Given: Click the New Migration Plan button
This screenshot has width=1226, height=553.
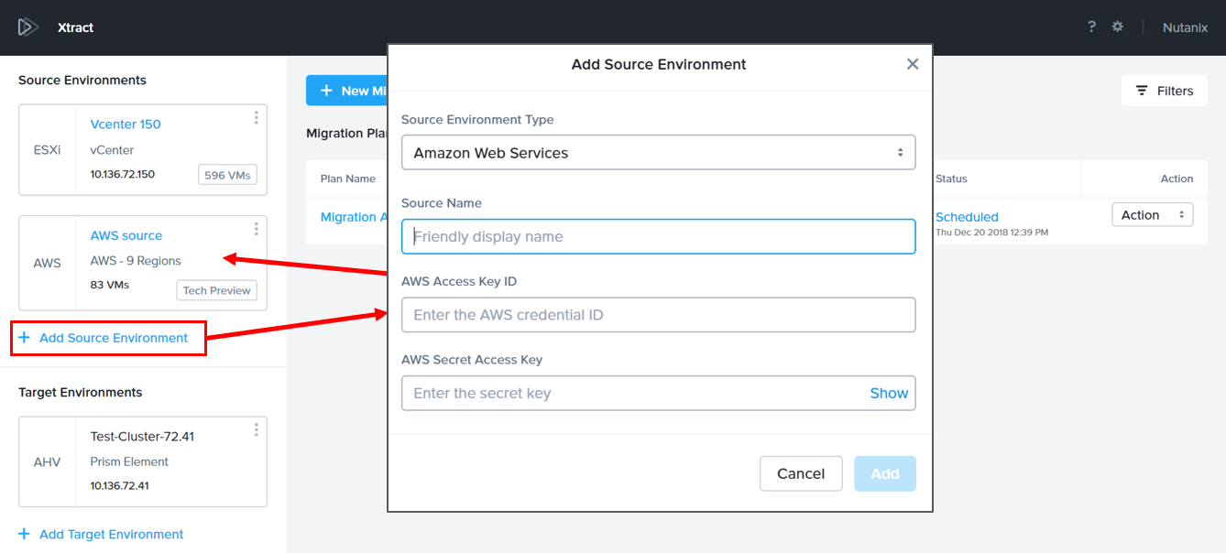Looking at the screenshot, I should point(348,91).
